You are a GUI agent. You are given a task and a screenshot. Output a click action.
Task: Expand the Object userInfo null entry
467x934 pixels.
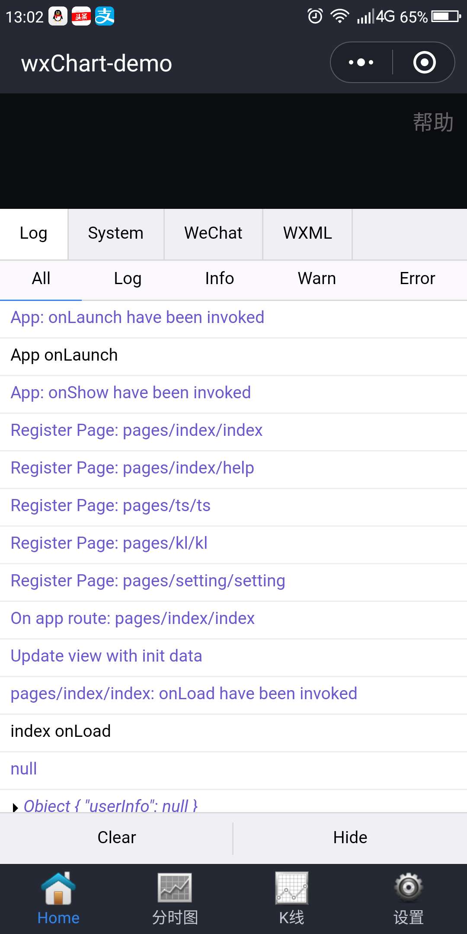click(16, 807)
